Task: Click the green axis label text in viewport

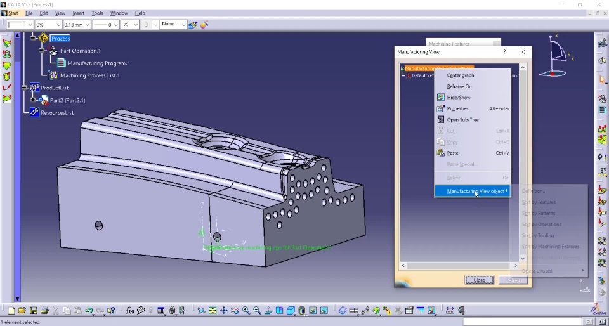Action: point(268,247)
